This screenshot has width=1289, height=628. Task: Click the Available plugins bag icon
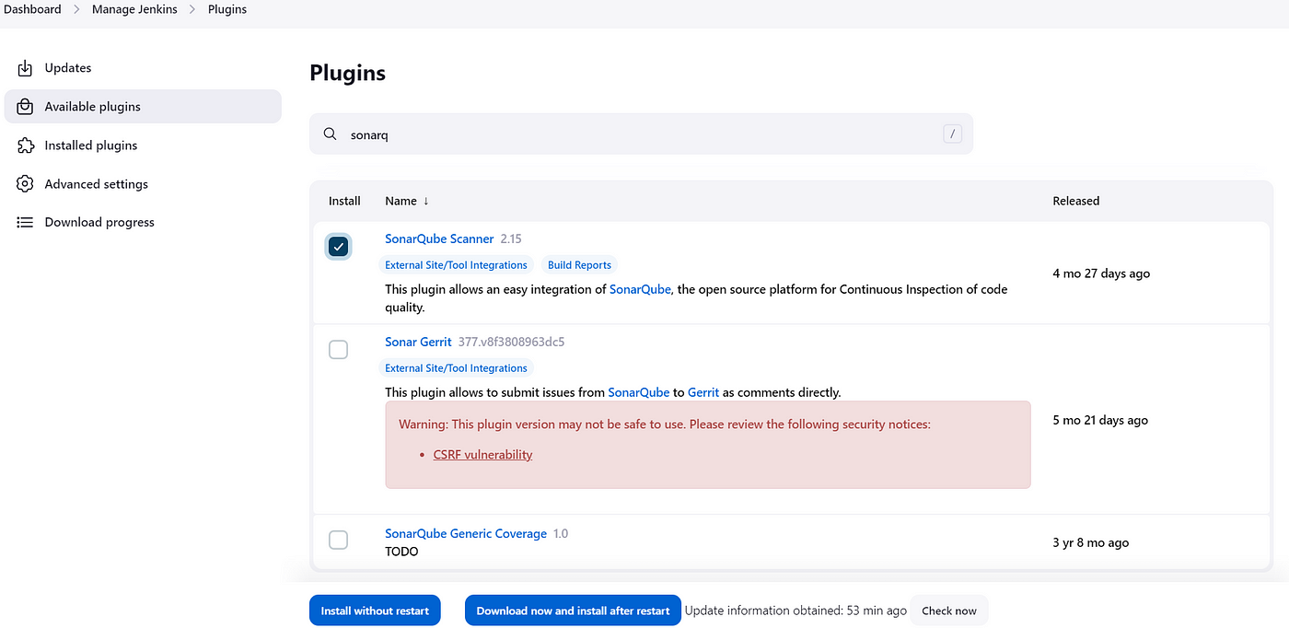(x=26, y=107)
